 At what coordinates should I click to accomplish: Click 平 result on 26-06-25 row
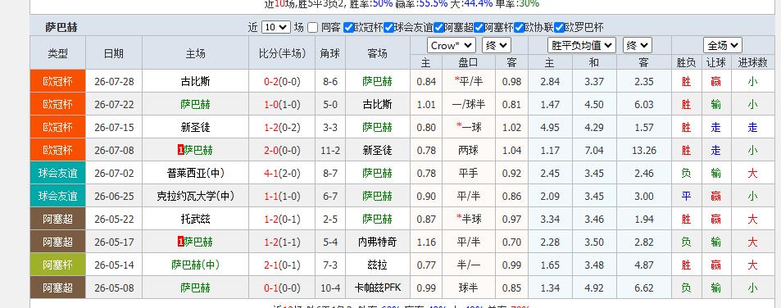pos(687,196)
